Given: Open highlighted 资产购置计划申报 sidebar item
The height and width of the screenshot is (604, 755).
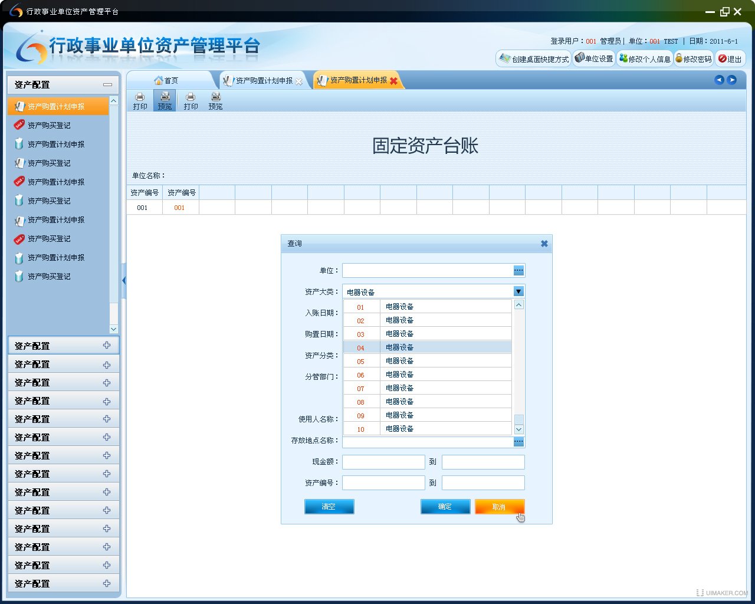Looking at the screenshot, I should click(x=58, y=106).
